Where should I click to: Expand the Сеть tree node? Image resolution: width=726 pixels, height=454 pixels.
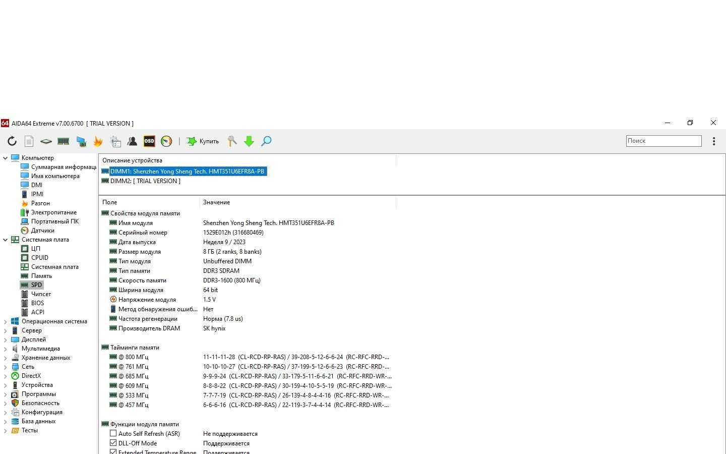tap(5, 367)
